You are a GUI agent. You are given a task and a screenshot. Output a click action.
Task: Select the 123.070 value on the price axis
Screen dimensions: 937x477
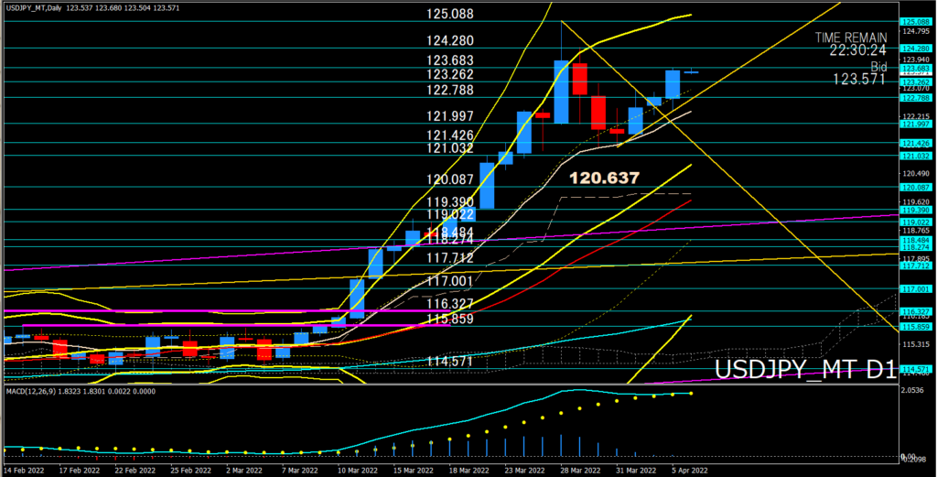click(915, 88)
